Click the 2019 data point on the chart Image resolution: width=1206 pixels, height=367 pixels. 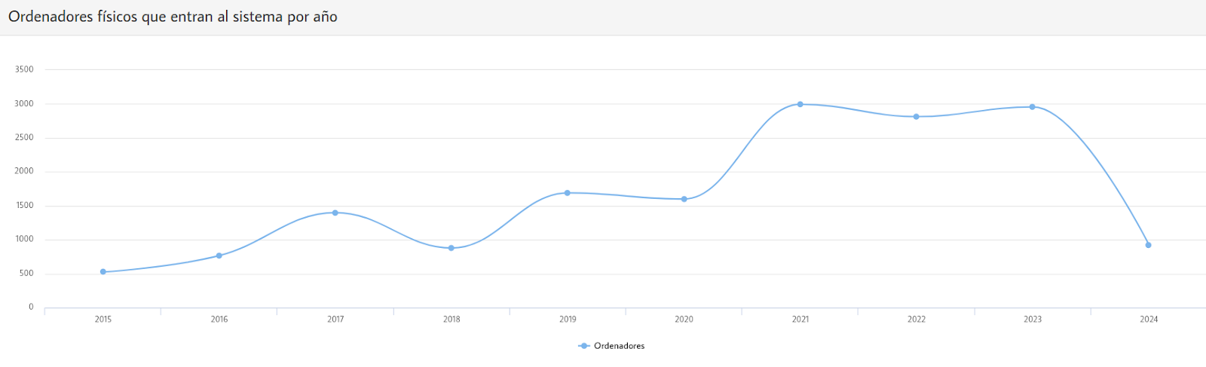coord(568,193)
